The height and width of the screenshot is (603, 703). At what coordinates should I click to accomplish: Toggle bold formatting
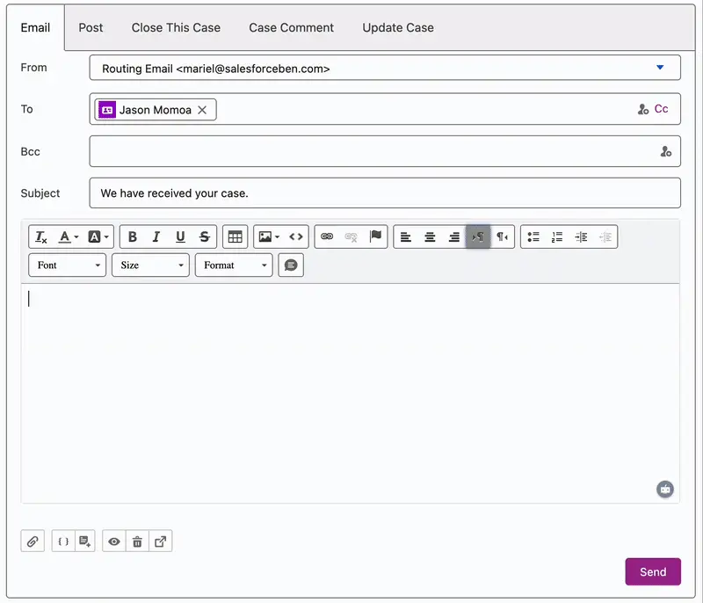coord(133,236)
